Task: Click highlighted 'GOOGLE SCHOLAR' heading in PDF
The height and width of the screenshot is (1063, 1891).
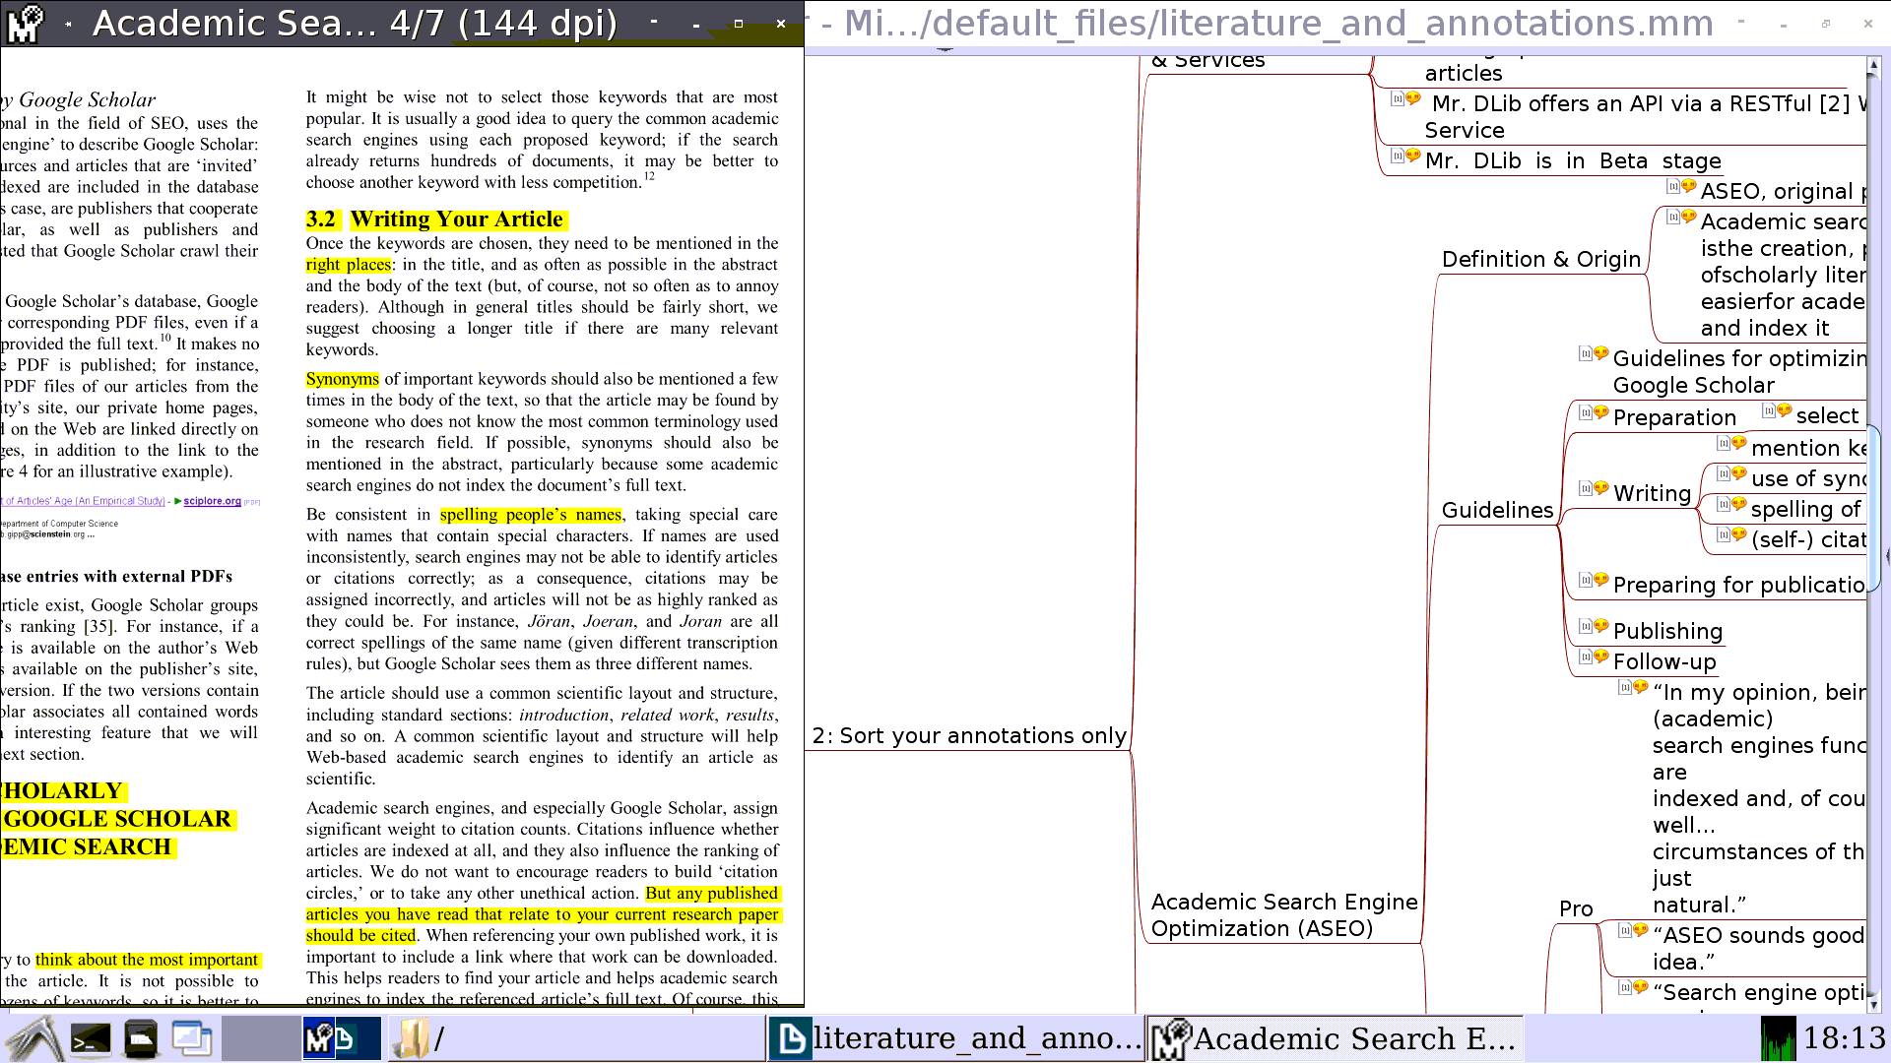Action: click(x=118, y=819)
